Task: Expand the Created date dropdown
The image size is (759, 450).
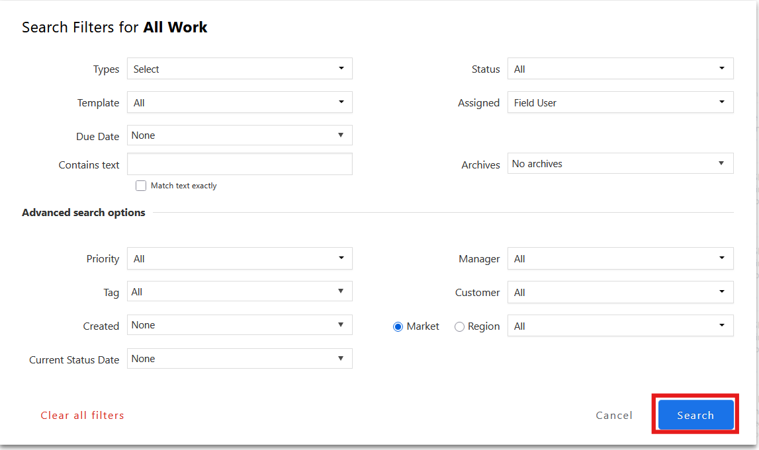Action: tap(239, 325)
